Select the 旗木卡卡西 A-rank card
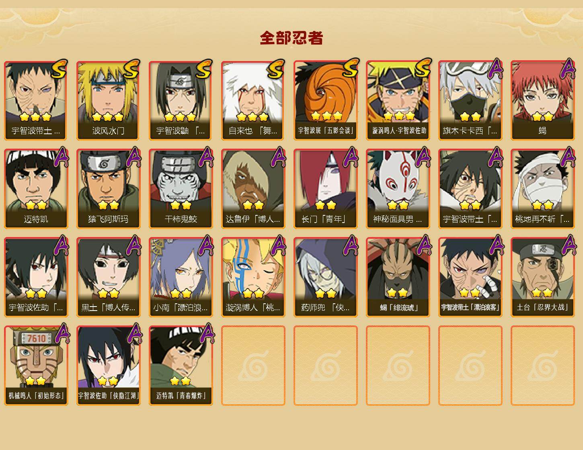Image resolution: width=583 pixels, height=450 pixels. (470, 100)
